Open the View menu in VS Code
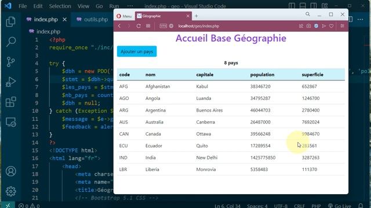Image resolution: width=371 pixels, height=208 pixels. click(x=83, y=6)
